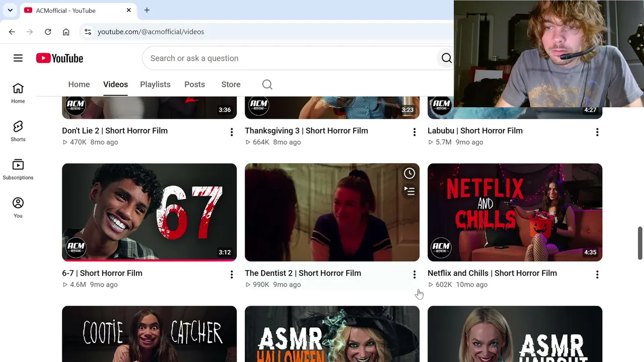The image size is (644, 362).
Task: Click the browser address bar URL
Action: 151,32
